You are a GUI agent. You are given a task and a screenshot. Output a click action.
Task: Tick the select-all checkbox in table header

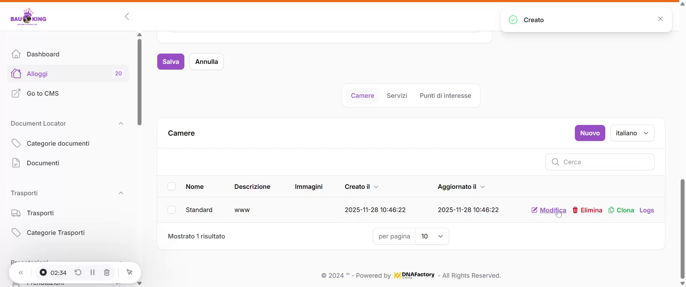pyautogui.click(x=171, y=186)
